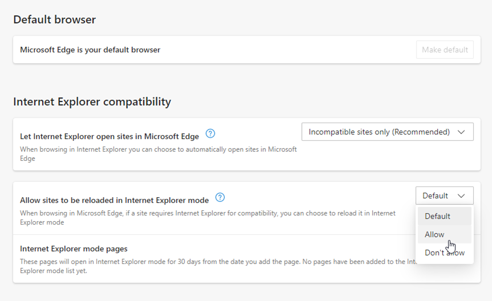Open help for Allow sites reloaded in IE mode
Image resolution: width=492 pixels, height=301 pixels.
220,197
